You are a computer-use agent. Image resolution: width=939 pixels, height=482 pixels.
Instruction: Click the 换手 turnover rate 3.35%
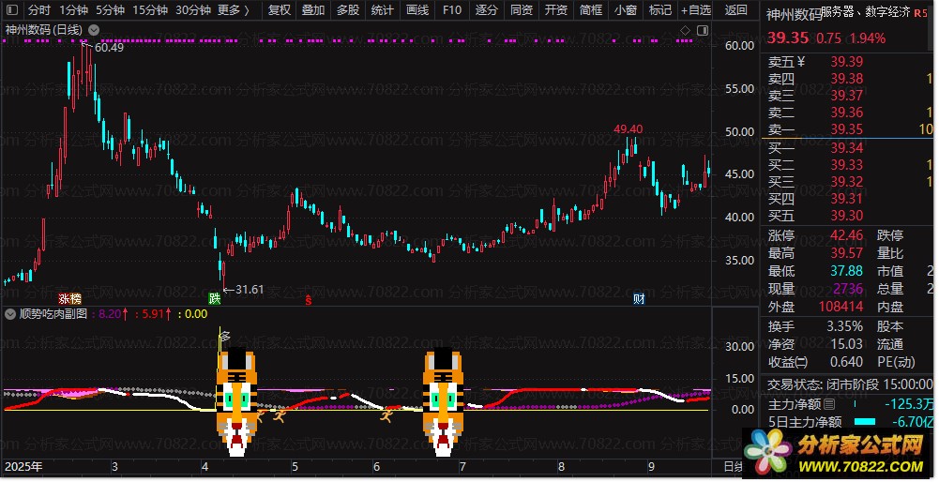point(845,326)
